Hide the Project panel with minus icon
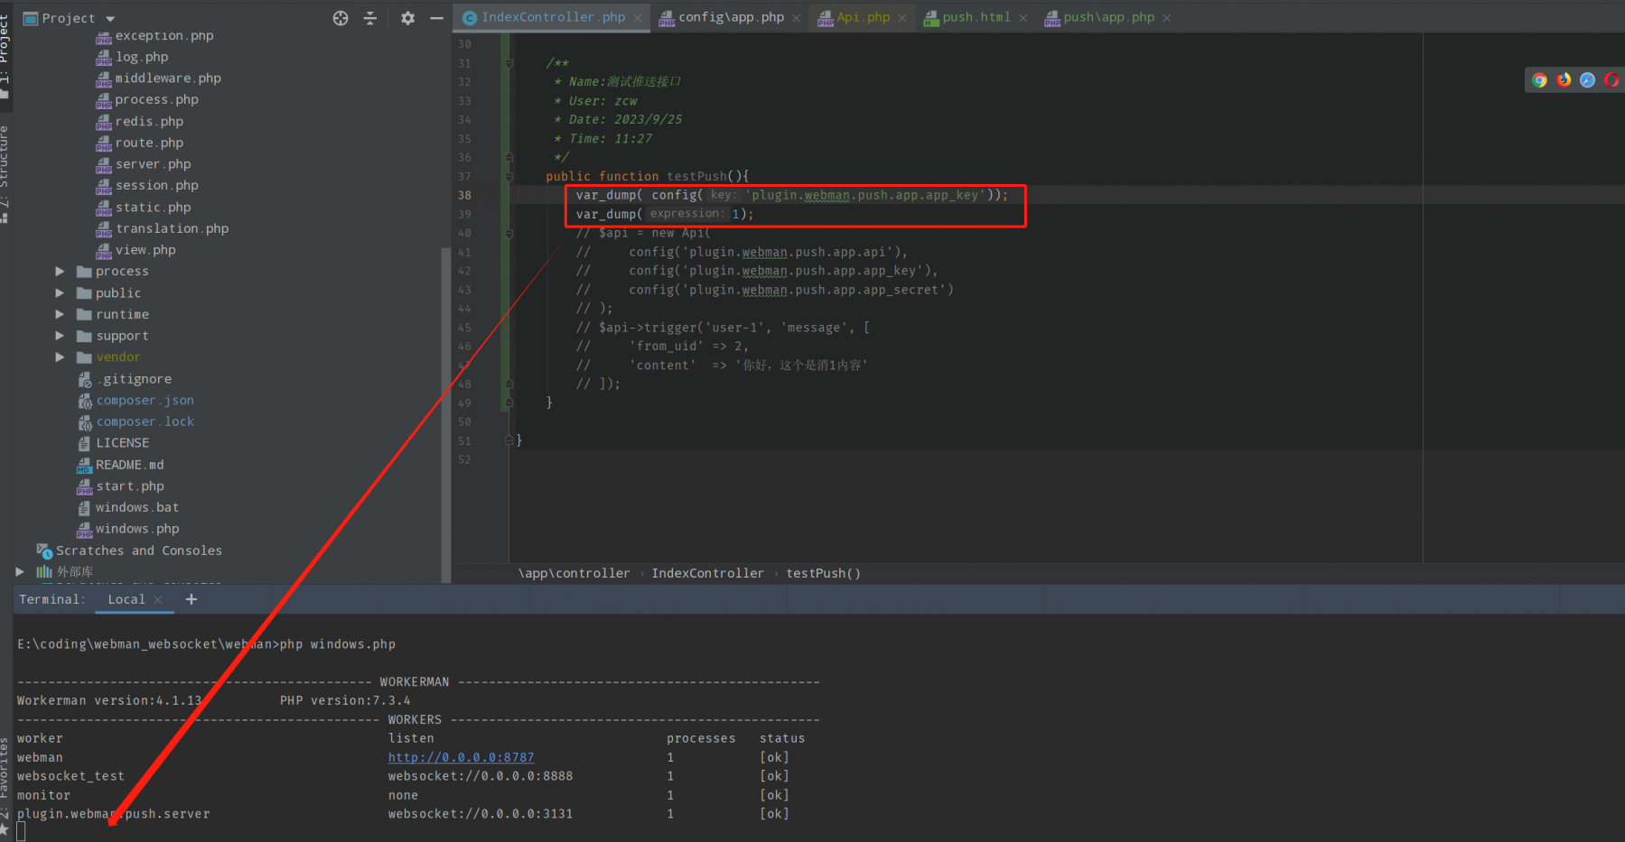 (436, 18)
